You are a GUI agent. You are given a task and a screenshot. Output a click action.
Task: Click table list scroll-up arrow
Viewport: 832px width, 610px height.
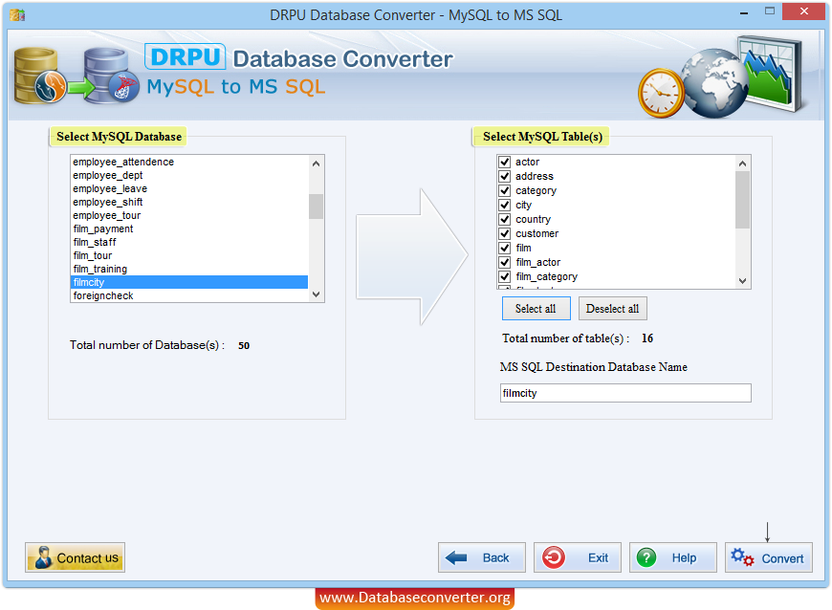(743, 163)
